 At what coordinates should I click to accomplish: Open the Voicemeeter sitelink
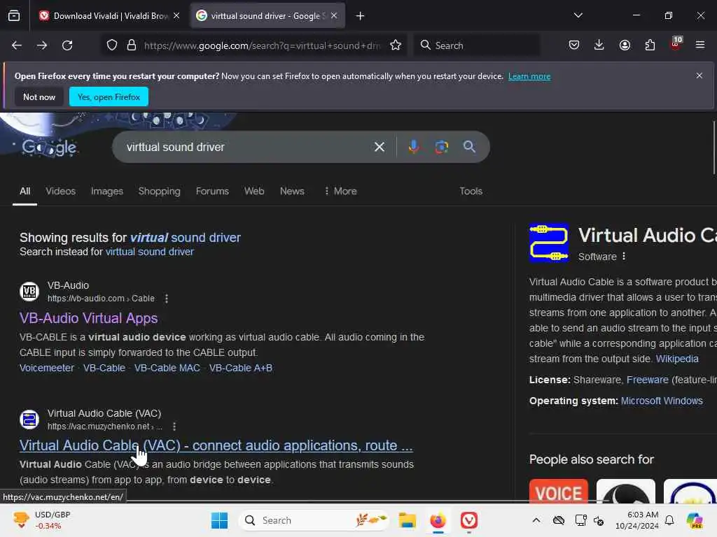point(47,368)
